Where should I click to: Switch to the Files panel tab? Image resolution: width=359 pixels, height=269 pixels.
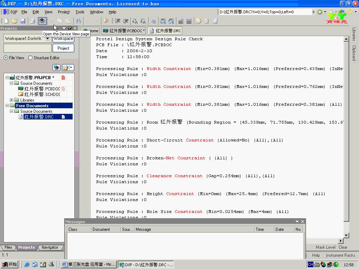[x=8, y=247]
